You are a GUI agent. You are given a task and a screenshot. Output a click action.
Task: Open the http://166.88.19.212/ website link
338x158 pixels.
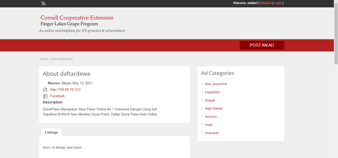65,90
